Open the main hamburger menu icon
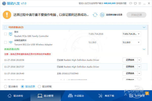 pos(140,3)
